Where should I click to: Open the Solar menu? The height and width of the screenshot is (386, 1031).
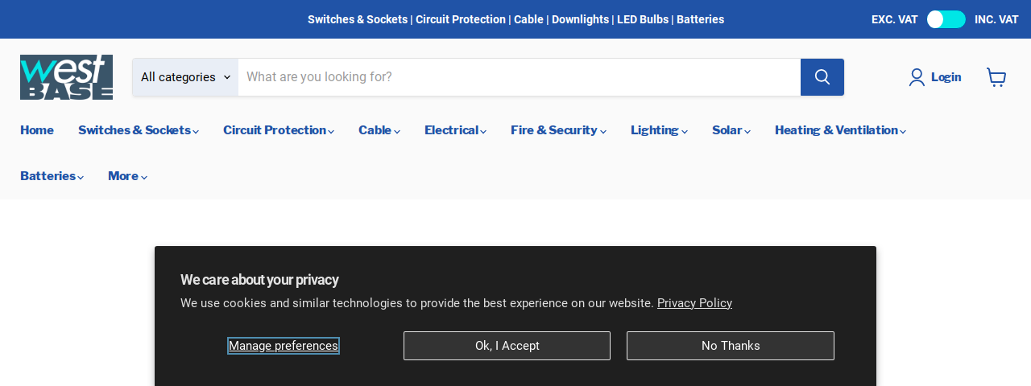(731, 130)
